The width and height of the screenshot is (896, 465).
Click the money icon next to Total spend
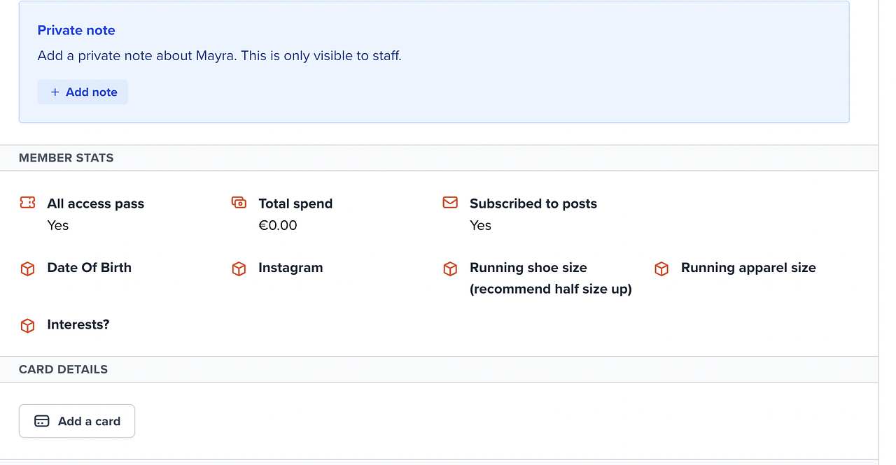click(239, 203)
